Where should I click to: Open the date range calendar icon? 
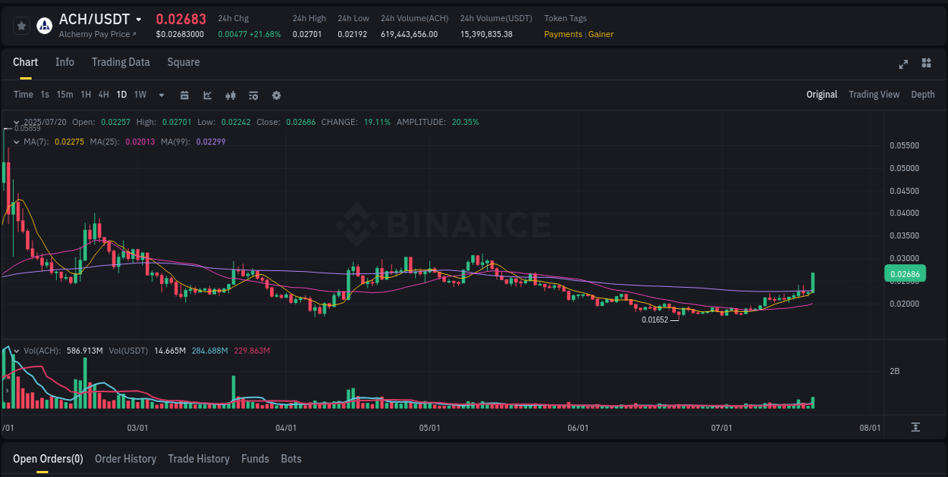point(185,95)
